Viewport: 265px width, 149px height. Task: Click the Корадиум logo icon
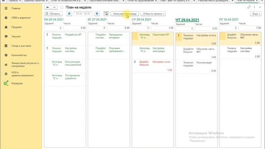pyautogui.click(x=6, y=83)
